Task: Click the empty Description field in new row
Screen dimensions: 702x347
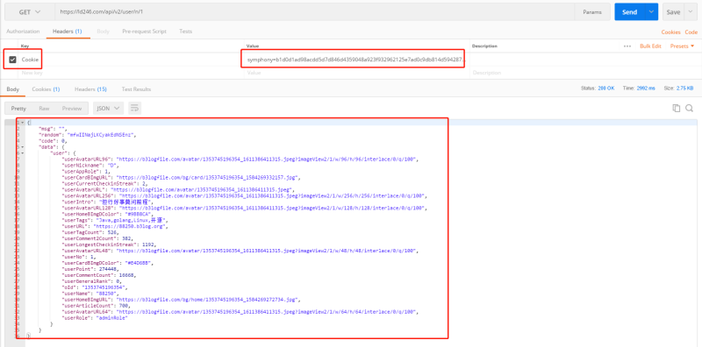Action: coord(584,73)
